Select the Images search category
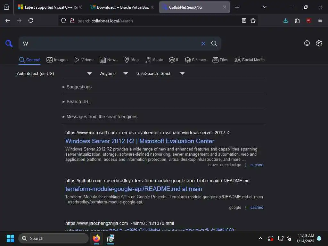Image resolution: width=328 pixels, height=246 pixels. (57, 60)
